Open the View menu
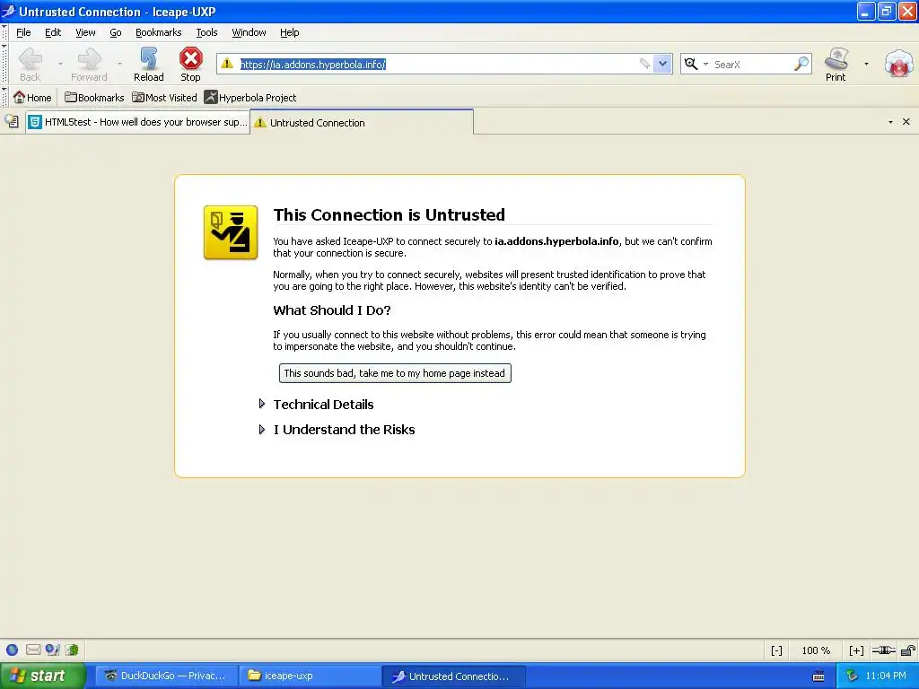Viewport: 919px width, 689px height. [85, 32]
